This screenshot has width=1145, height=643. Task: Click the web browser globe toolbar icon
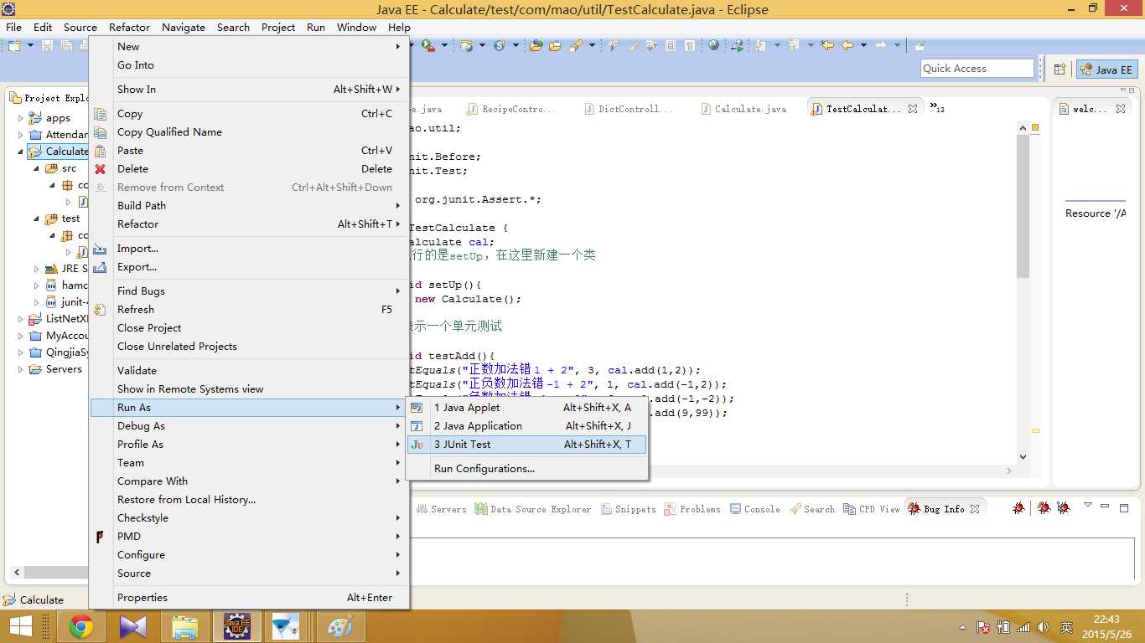pos(713,46)
